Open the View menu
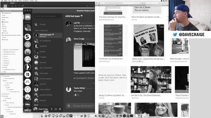This screenshot has width=211, height=118. [16, 1]
